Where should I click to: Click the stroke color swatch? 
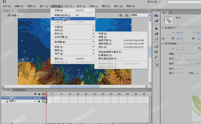point(180,48)
